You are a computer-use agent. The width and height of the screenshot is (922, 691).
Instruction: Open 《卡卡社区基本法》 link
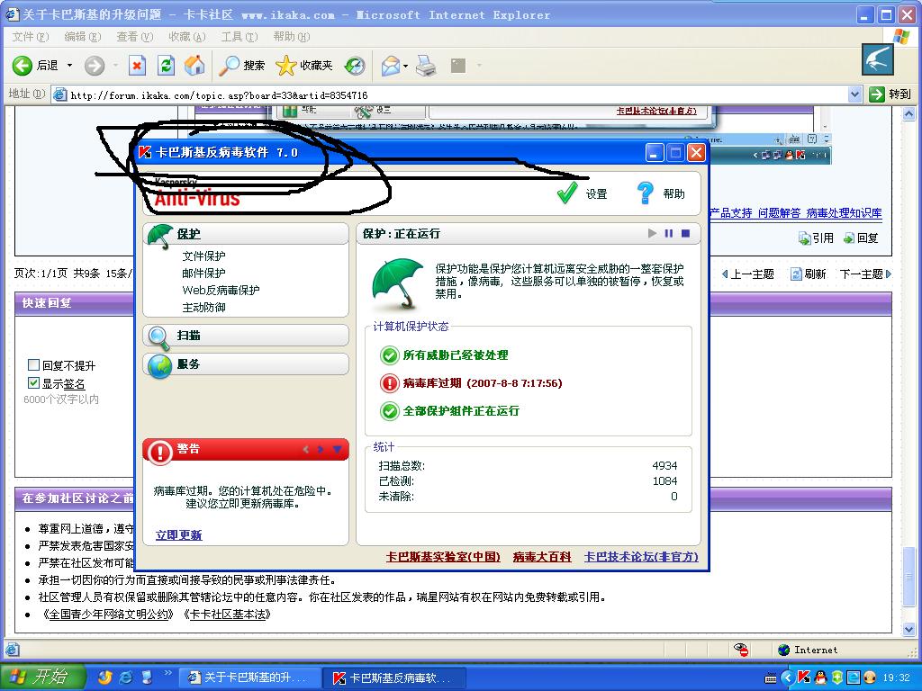coord(227,614)
